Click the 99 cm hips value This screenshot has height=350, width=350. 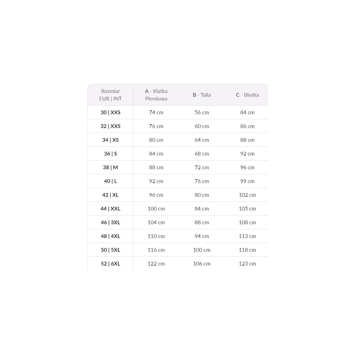pyautogui.click(x=247, y=181)
